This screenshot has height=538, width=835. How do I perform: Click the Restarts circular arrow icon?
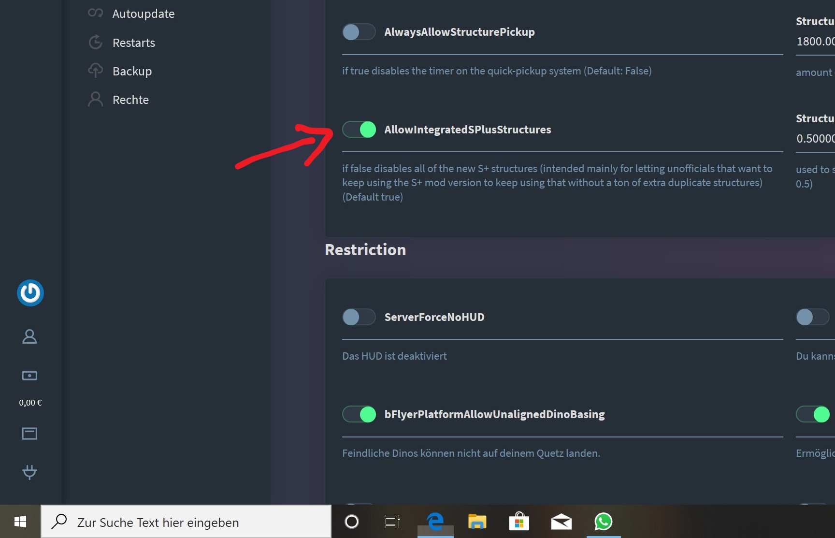click(96, 42)
